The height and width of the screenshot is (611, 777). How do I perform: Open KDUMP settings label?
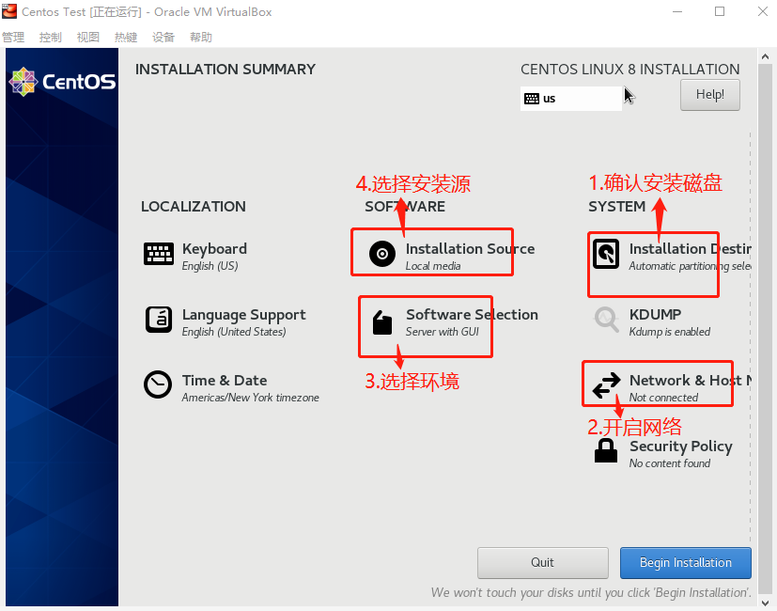[x=655, y=314]
